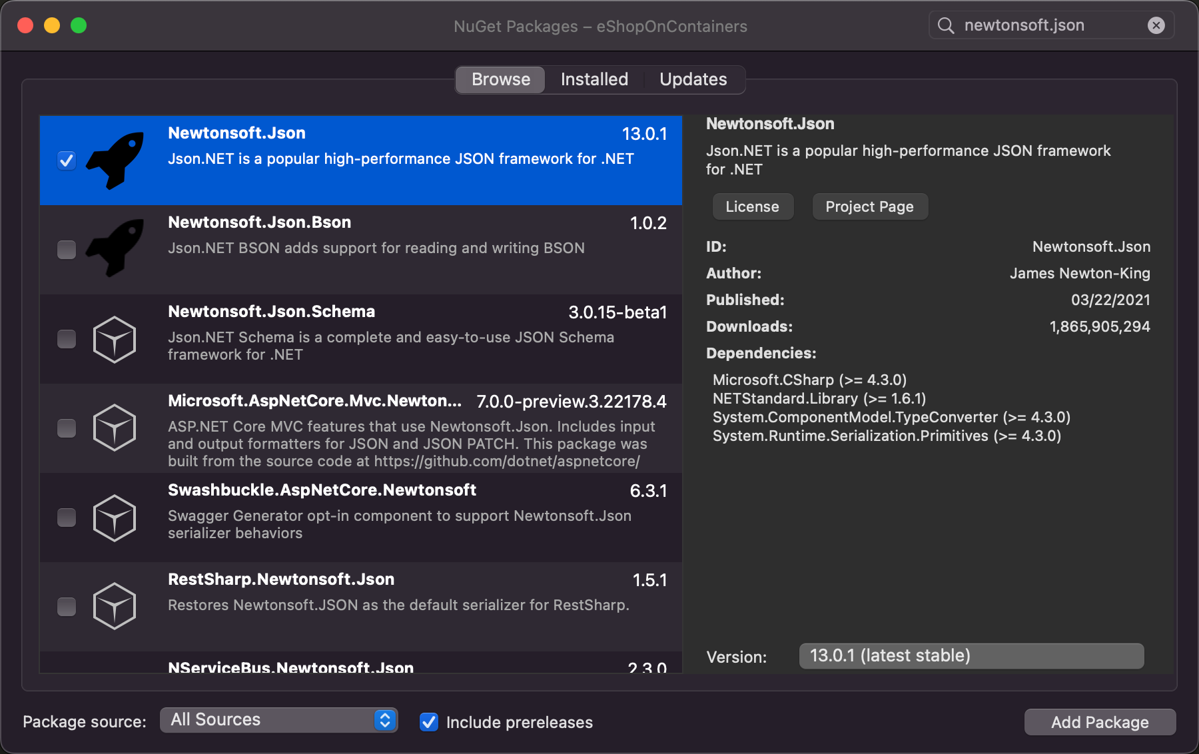Click version 3.0.15-beta1 label

(617, 312)
